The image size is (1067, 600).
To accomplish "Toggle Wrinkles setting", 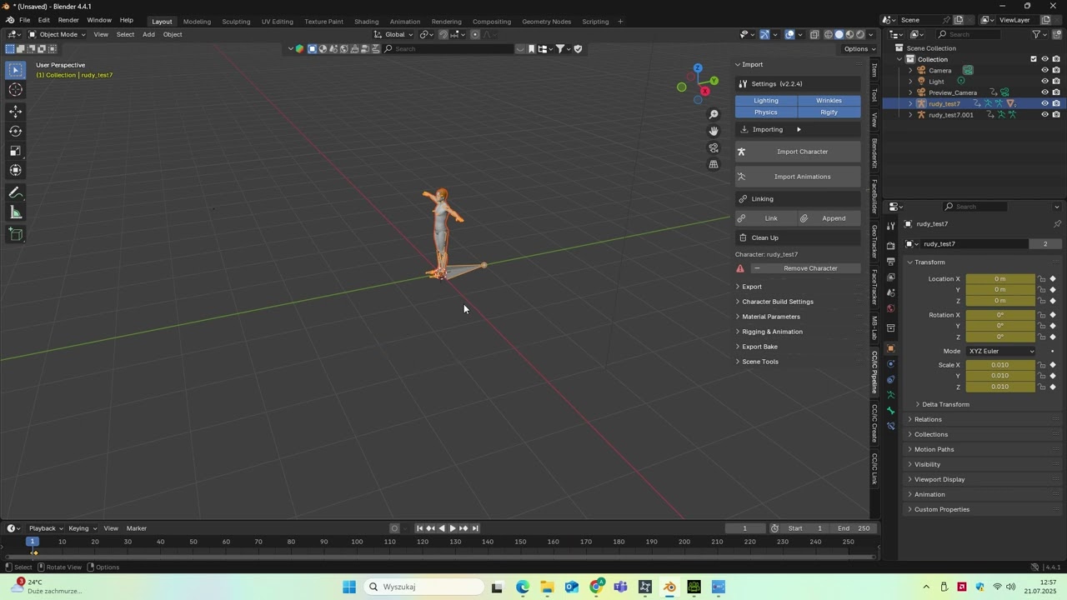I will pyautogui.click(x=829, y=101).
